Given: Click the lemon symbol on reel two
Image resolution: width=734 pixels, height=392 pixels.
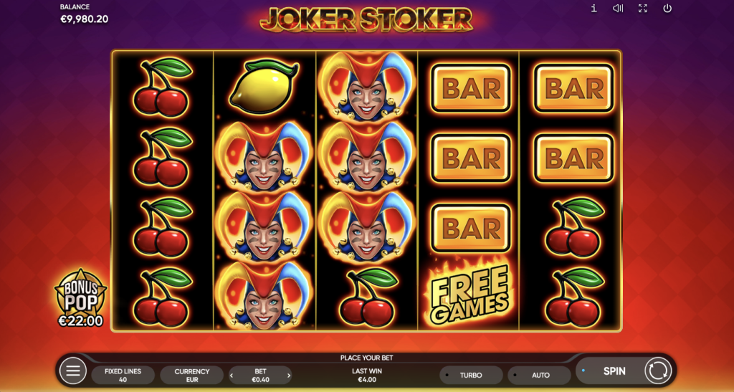Looking at the screenshot, I should coord(264,88).
